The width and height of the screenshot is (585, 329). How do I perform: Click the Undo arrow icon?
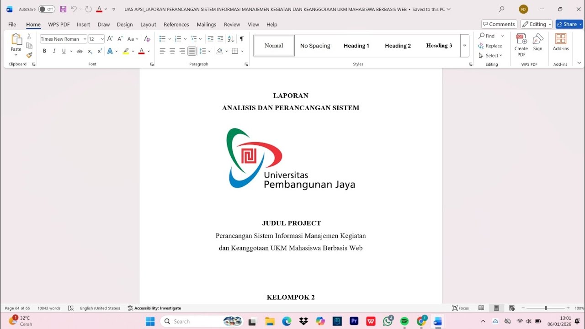pos(74,9)
